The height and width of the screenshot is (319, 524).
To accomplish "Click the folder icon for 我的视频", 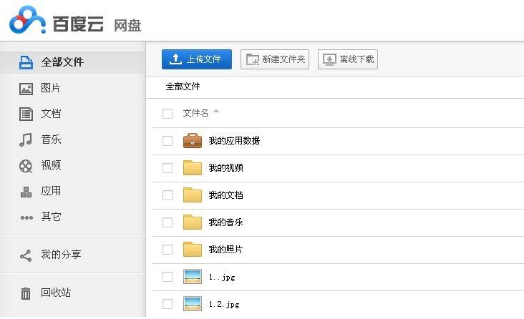I will (193, 167).
